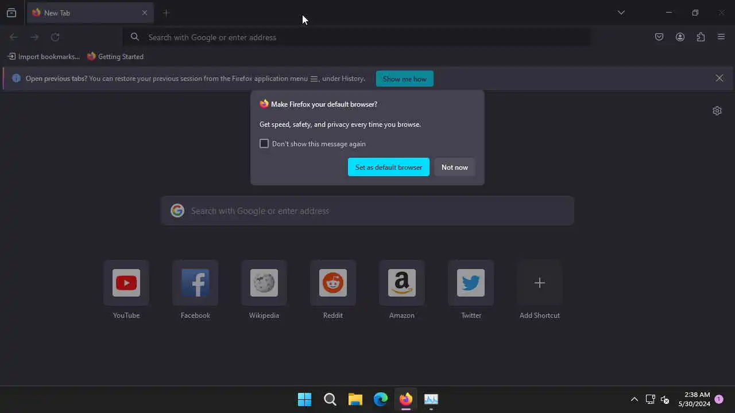
Task: Click the info icon on notification bar
Action: [16, 79]
